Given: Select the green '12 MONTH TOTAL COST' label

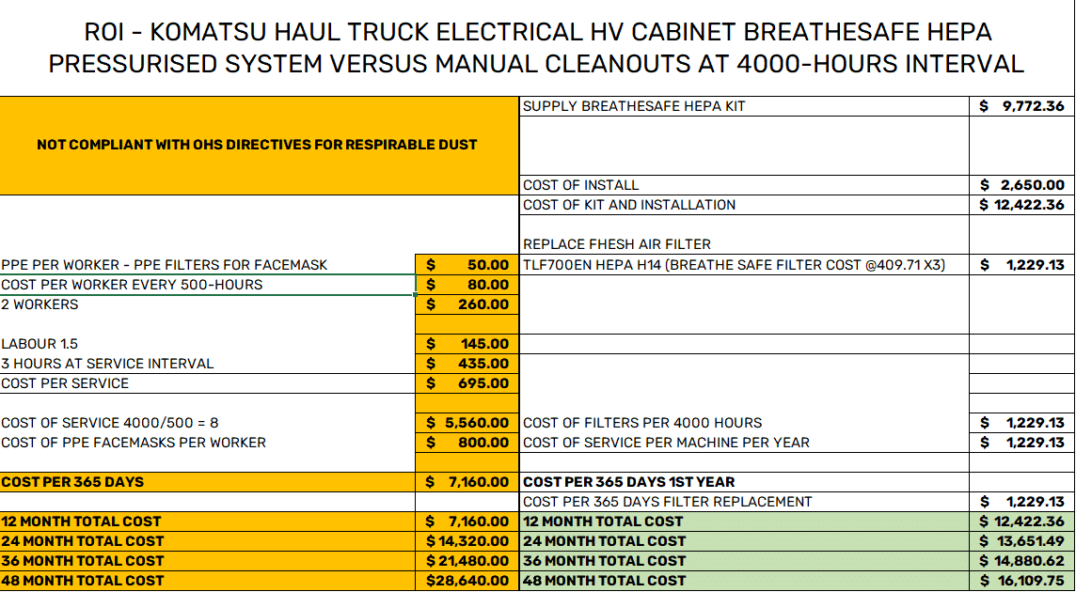Looking at the screenshot, I should tap(745, 522).
